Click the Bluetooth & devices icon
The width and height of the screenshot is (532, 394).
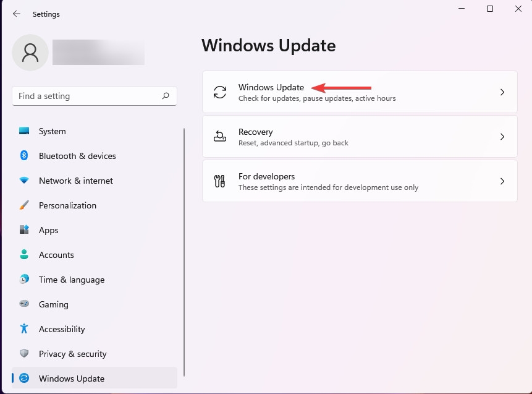[25, 156]
